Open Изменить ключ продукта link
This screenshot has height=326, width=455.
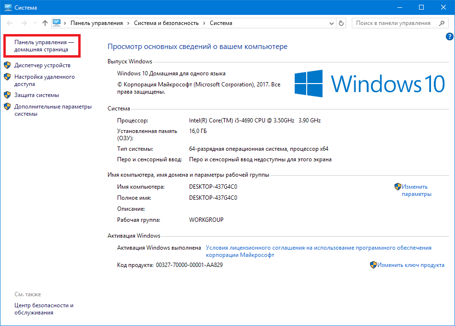click(x=410, y=265)
